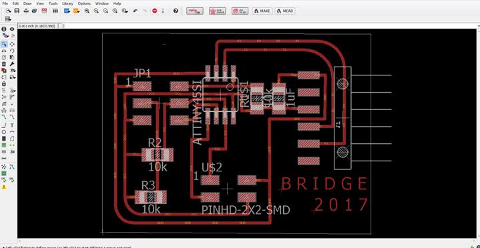The height and width of the screenshot is (248, 480).
Task: Select the Show eye tool
Action: (x=12, y=29)
